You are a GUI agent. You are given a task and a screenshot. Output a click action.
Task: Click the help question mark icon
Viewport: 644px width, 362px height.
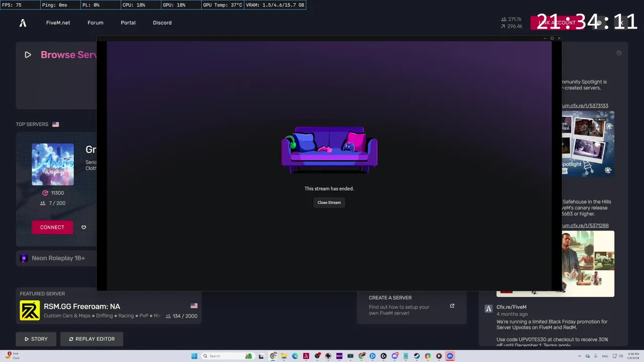pyautogui.click(x=619, y=53)
